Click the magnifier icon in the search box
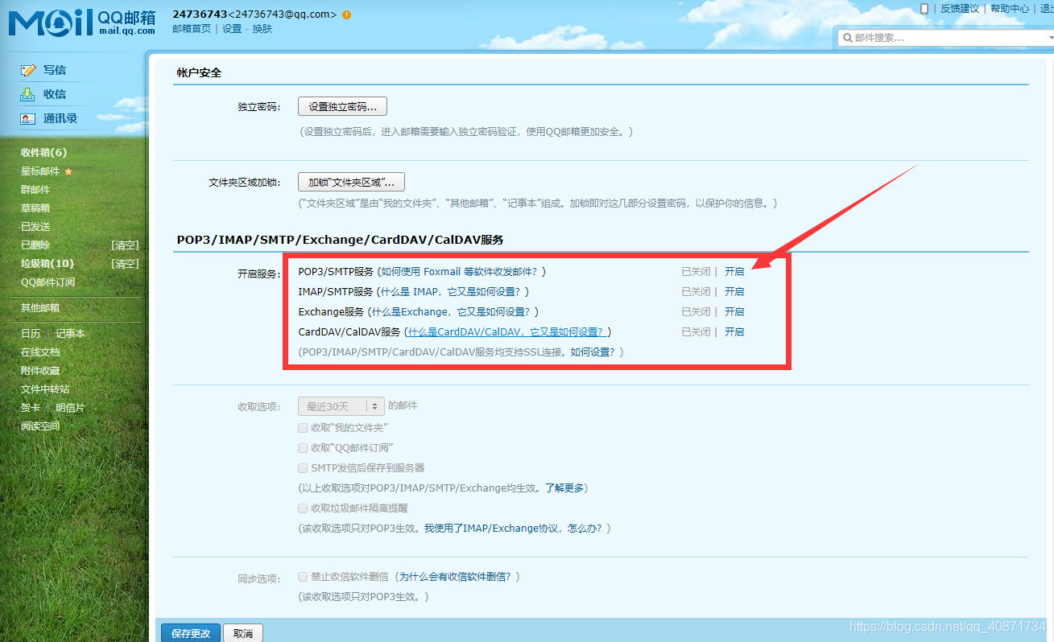 click(x=846, y=37)
